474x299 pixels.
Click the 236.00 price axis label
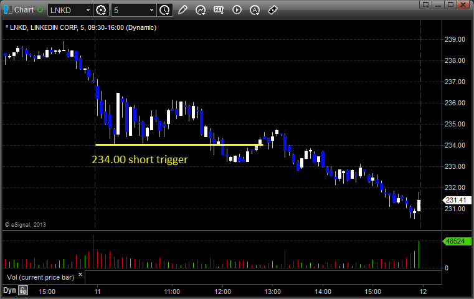(x=455, y=103)
